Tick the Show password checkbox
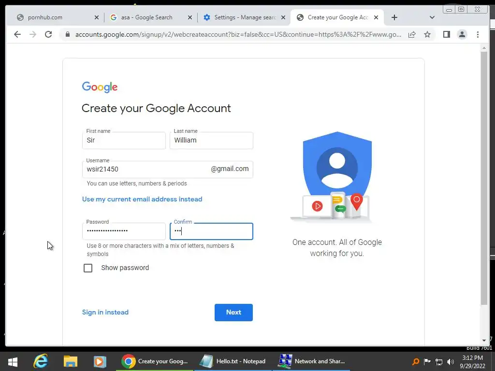The width and height of the screenshot is (495, 371). [88, 268]
